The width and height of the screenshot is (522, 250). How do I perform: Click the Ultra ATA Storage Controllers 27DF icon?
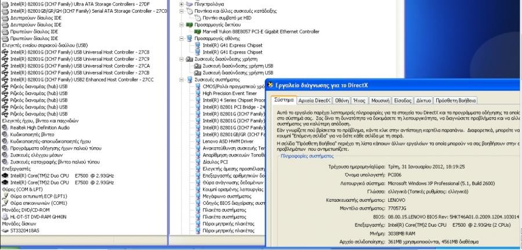(x=5, y=4)
